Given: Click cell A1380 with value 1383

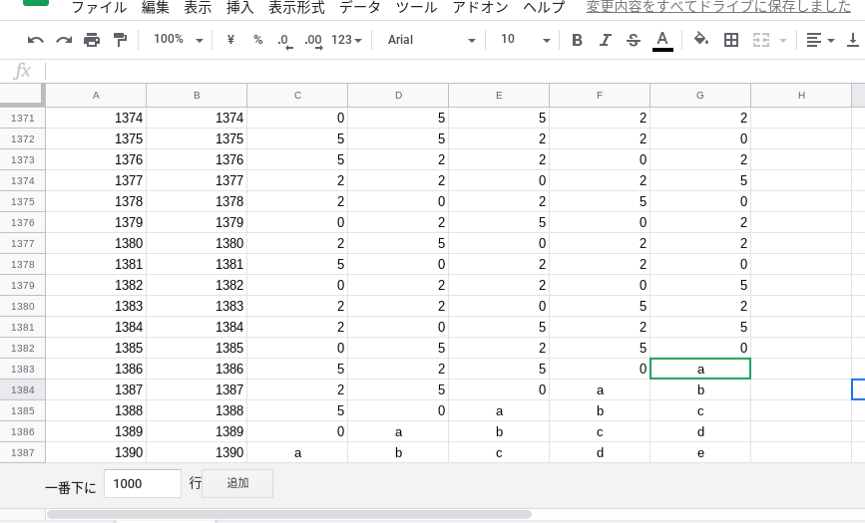Looking at the screenshot, I should pos(96,307).
